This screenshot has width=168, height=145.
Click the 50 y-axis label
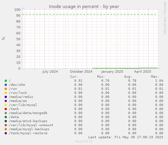click(x=18, y=39)
